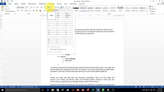
Task: Click the Save icon in Quick Access Toolbar
Action: [x=5, y=1]
